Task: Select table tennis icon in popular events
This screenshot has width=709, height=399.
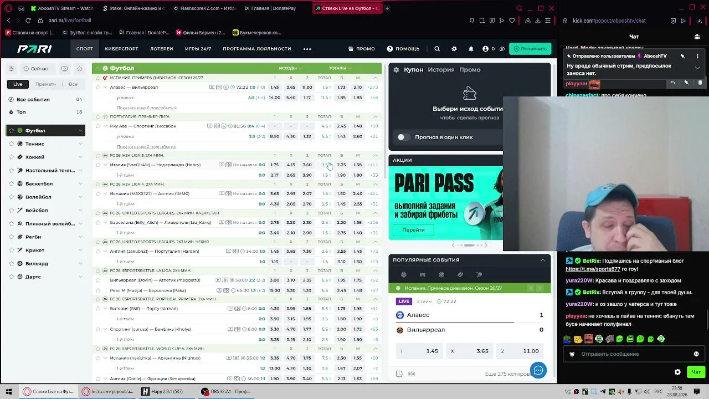Action: [479, 274]
